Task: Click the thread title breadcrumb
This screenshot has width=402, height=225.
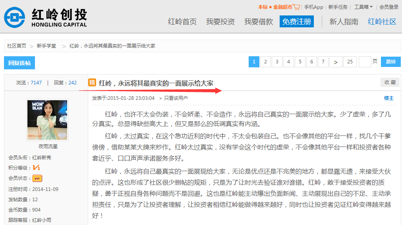Action: [112, 46]
